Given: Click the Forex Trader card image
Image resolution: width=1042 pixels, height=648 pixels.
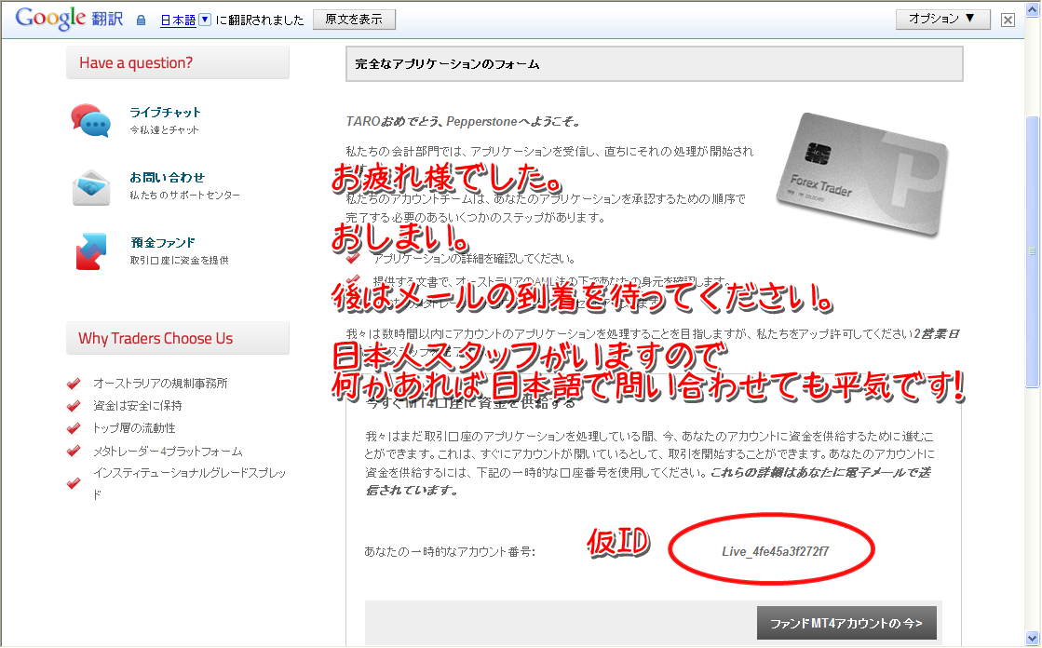Looking at the screenshot, I should [863, 173].
